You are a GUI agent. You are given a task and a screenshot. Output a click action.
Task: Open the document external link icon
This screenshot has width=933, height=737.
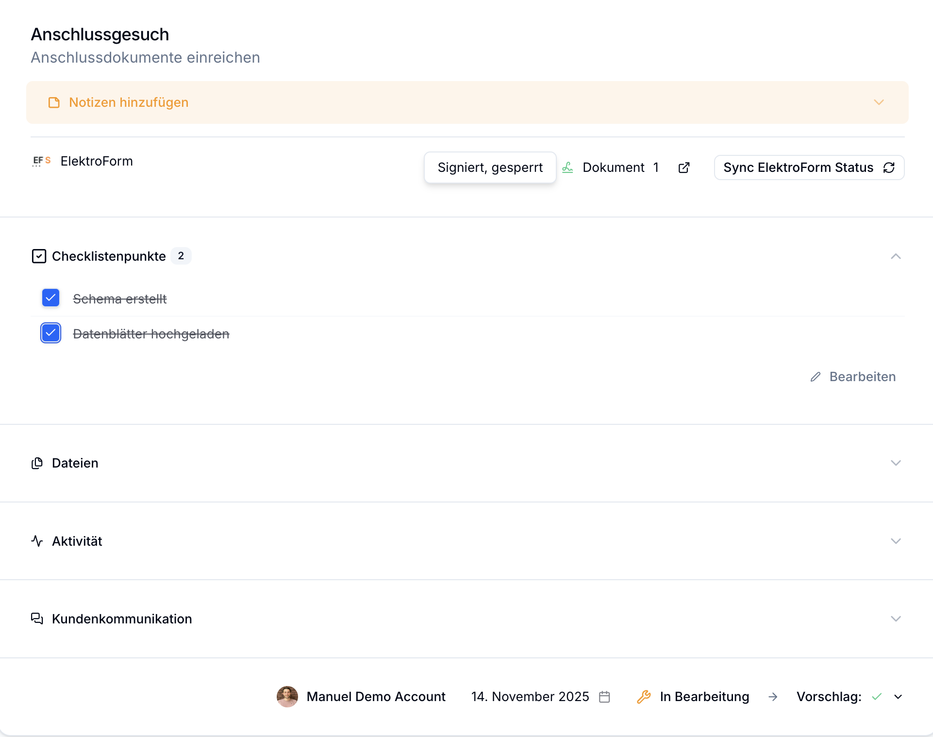pos(684,167)
